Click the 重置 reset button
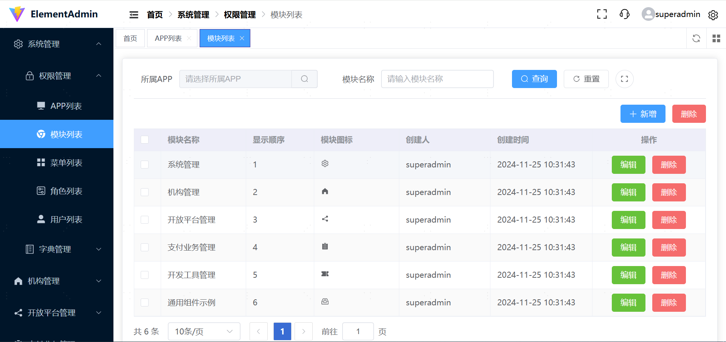Viewport: 726px width, 342px height. (x=586, y=79)
